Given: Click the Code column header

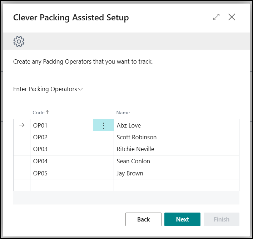Looking at the screenshot, I should (x=39, y=113).
